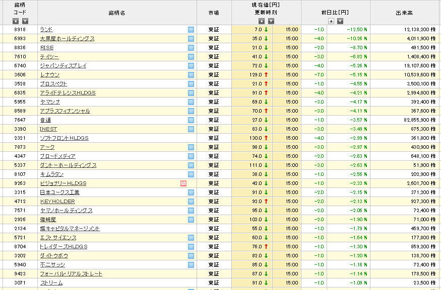Open the 篠崎屋 stock link
Image resolution: width=441 pixels, height=290 pixels.
(48, 220)
